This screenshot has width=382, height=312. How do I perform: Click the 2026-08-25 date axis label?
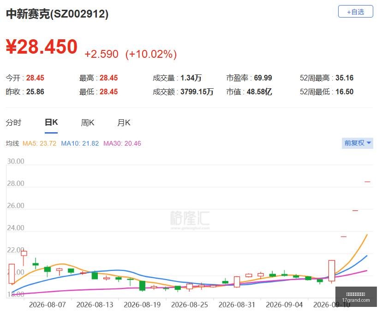(x=190, y=305)
